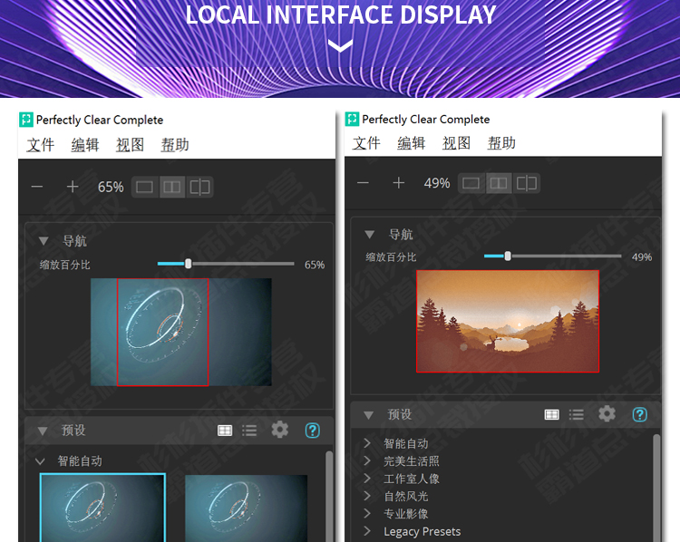Click clock navigator preview in left window
Screen dimensions: 680x542
tap(181, 332)
